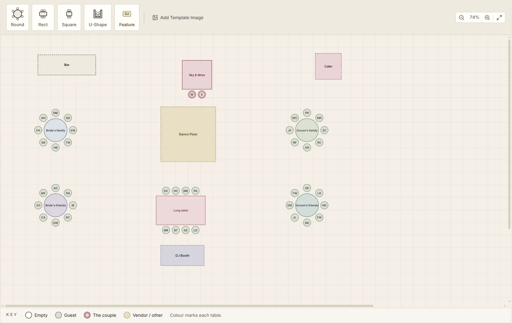Click seat HD at Groom's friends
This screenshot has height=323, width=512.
(324, 205)
